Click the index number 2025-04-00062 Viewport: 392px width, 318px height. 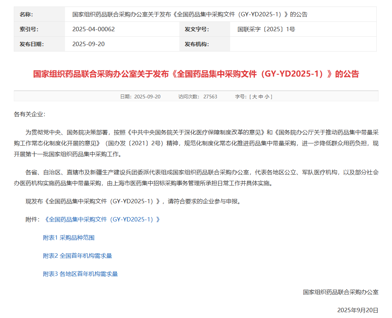pyautogui.click(x=94, y=29)
